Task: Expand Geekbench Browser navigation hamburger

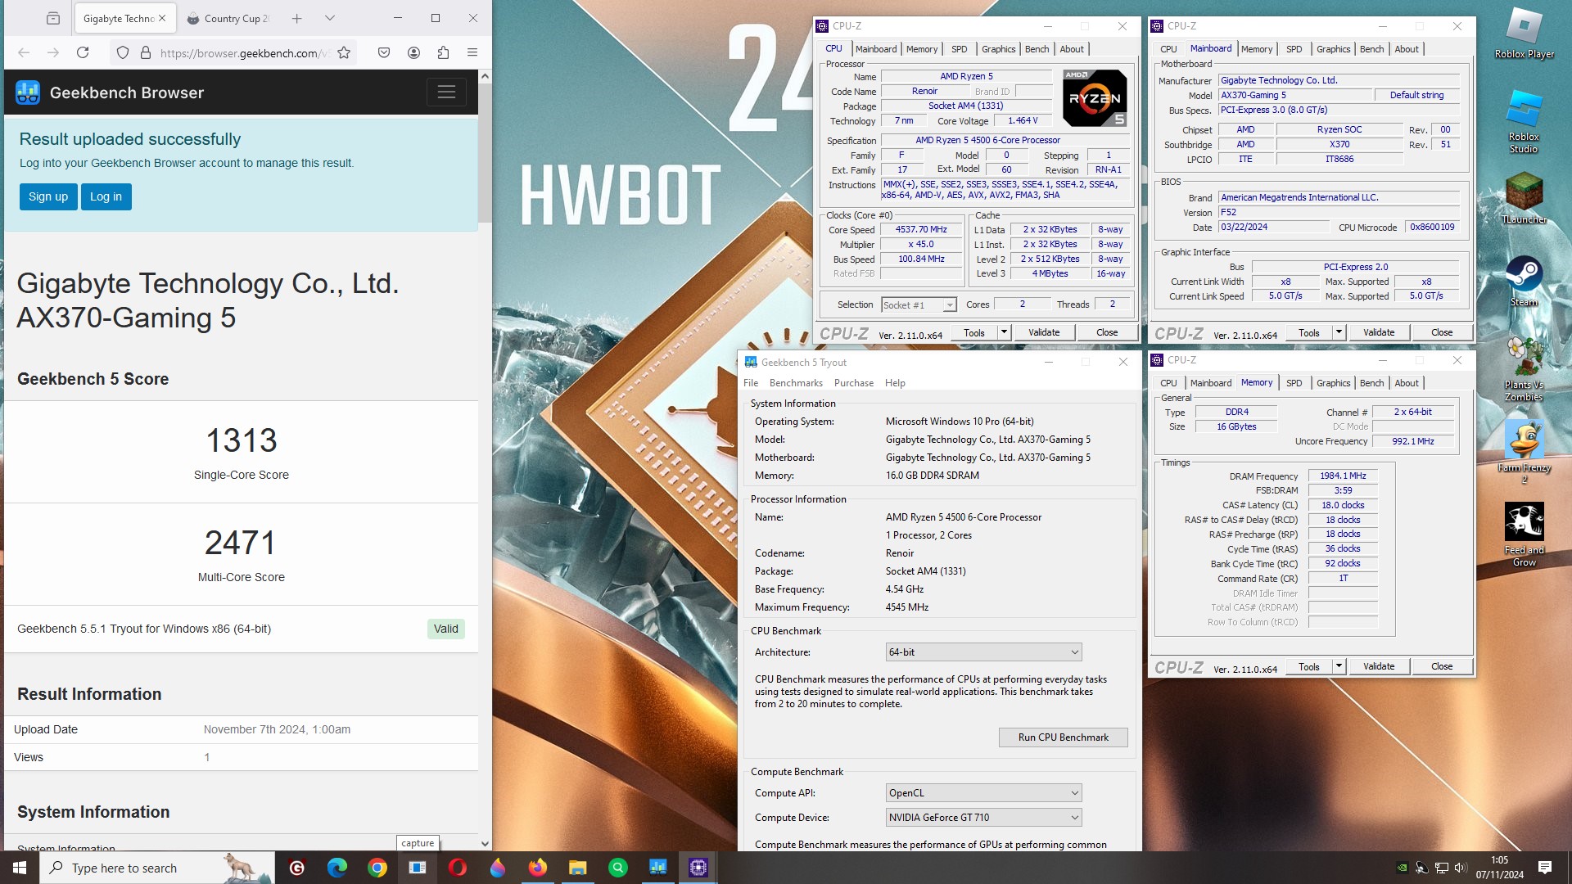Action: (446, 92)
